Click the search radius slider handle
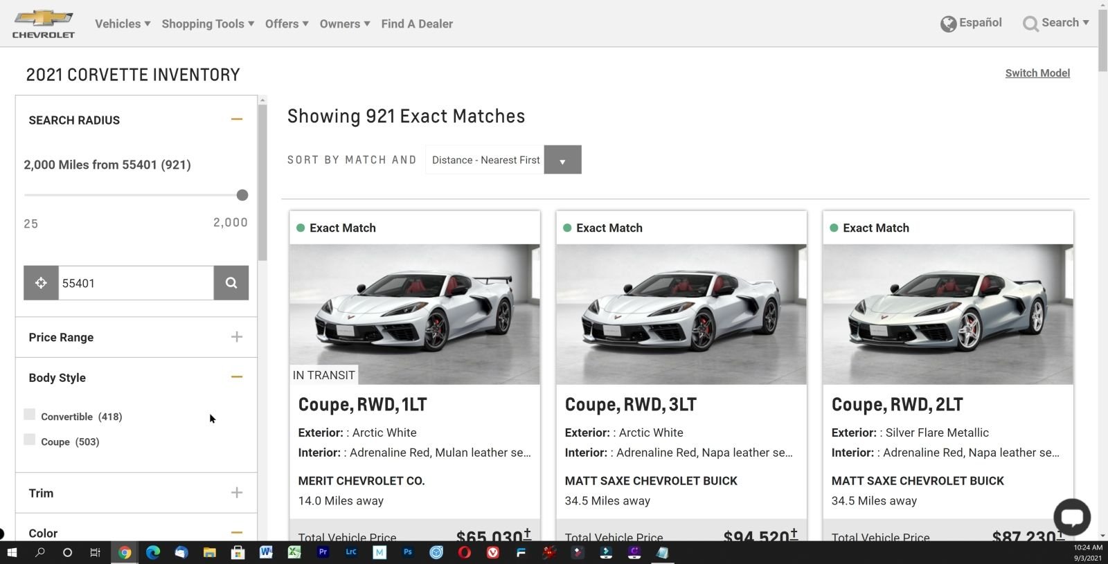The height and width of the screenshot is (564, 1108). (242, 195)
